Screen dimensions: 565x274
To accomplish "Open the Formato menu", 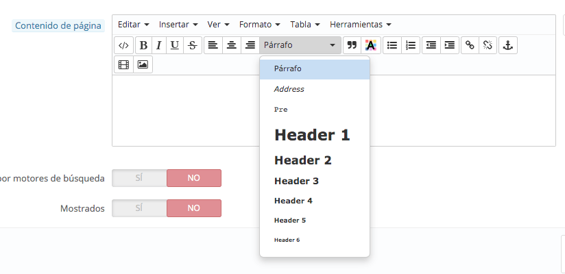I will pos(259,25).
